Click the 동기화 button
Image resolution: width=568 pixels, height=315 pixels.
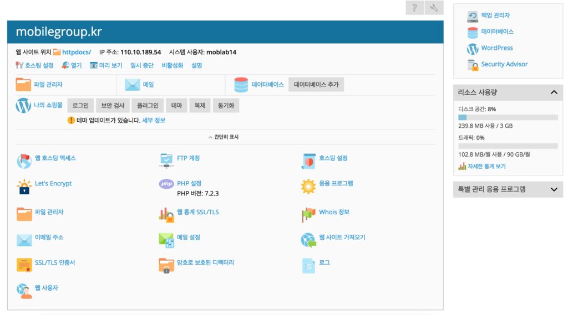(x=226, y=106)
